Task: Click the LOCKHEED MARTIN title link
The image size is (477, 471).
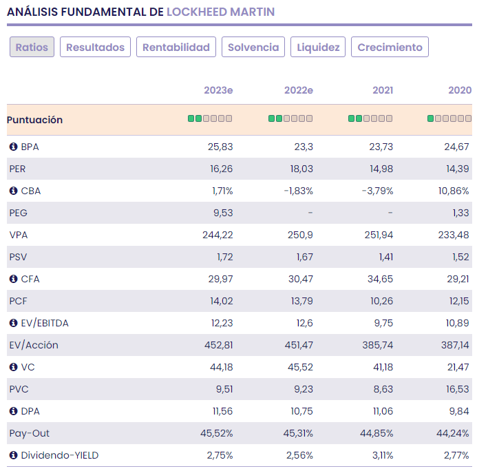Action: tap(220, 12)
